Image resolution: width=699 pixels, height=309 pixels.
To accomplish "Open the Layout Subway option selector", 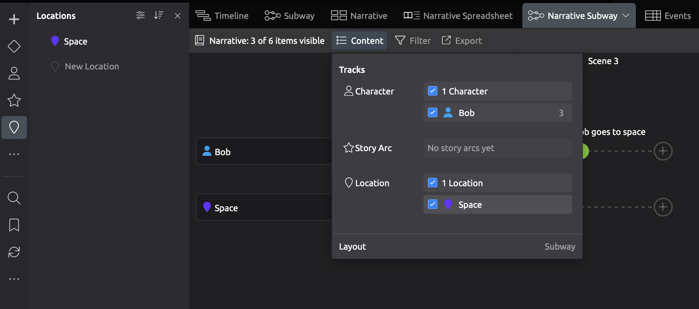I will (560, 247).
